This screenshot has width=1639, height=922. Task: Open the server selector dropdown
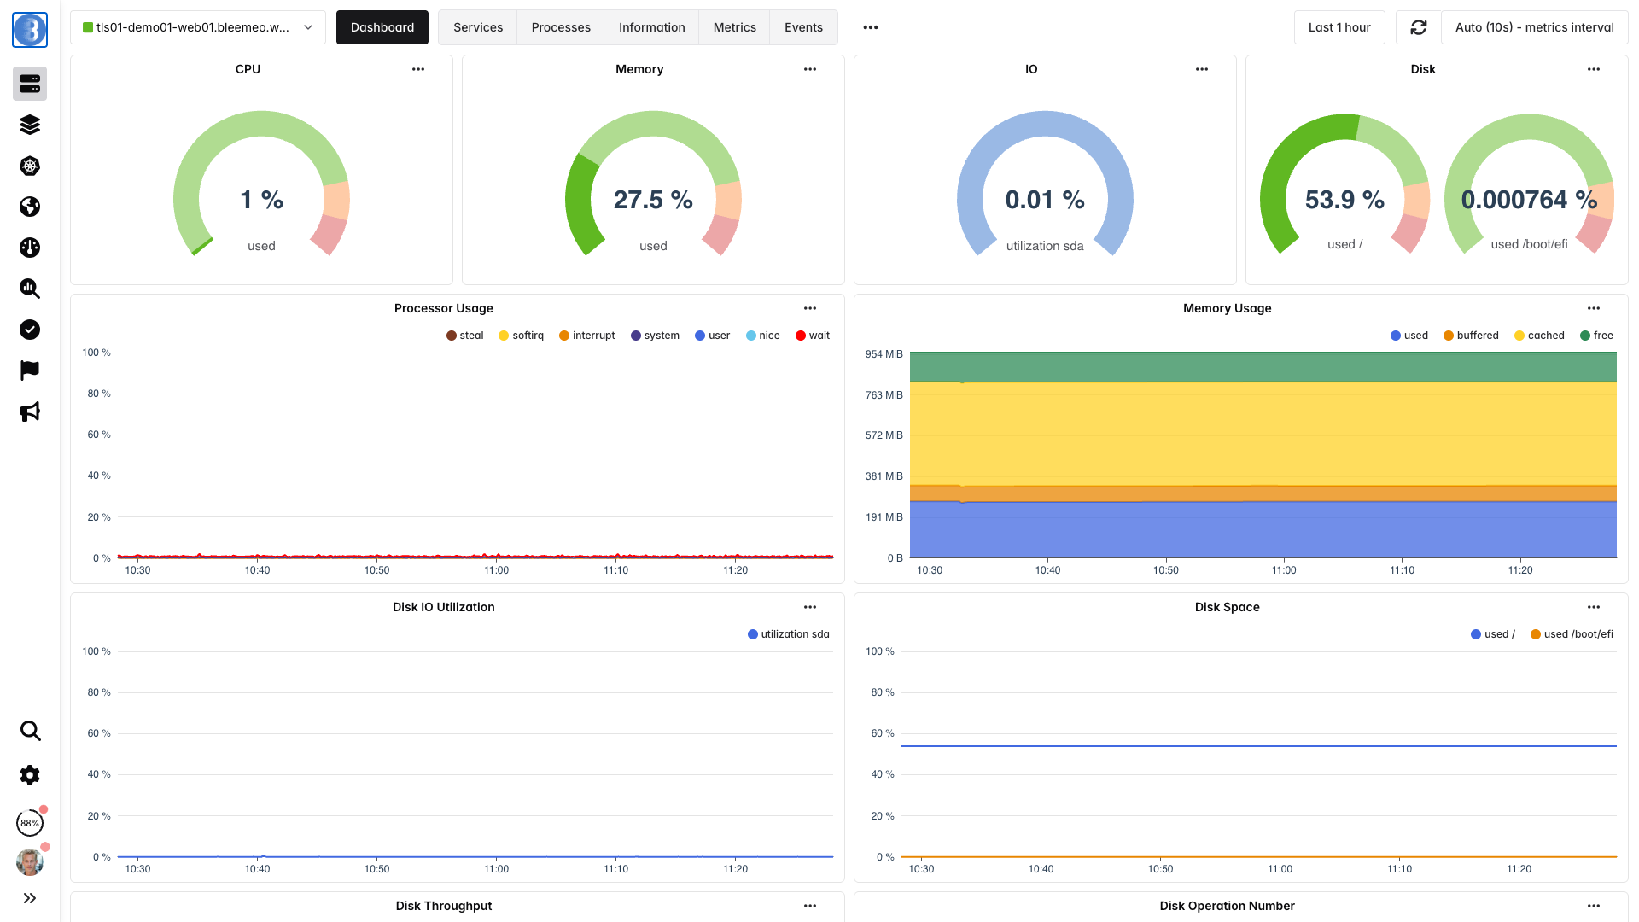click(198, 27)
